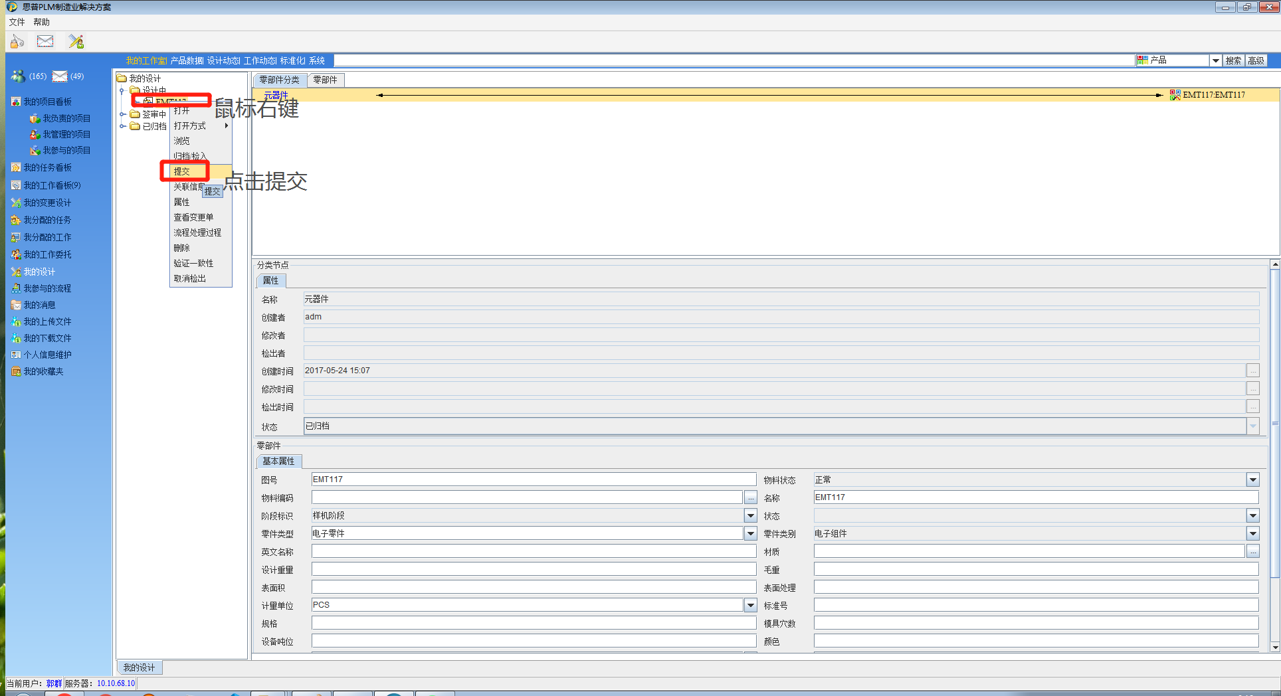Open the 计量单位 PCS dropdown
1281x696 pixels.
pos(750,604)
